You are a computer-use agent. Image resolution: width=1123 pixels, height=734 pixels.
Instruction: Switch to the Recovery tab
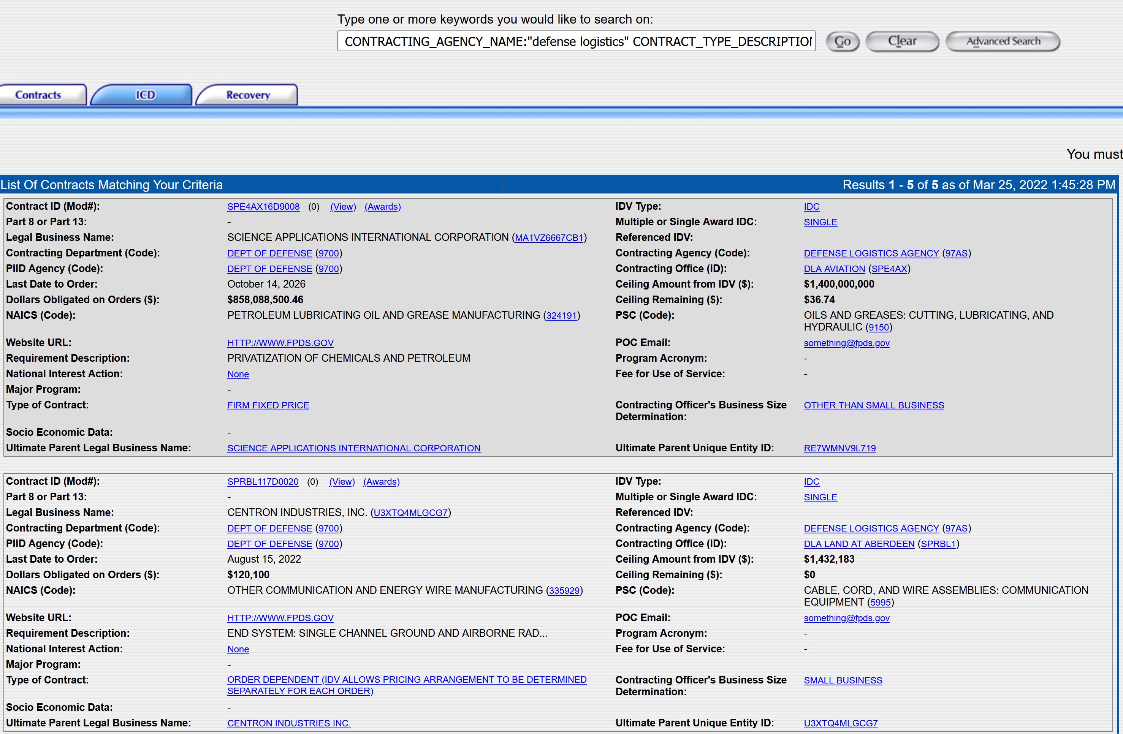tap(247, 95)
